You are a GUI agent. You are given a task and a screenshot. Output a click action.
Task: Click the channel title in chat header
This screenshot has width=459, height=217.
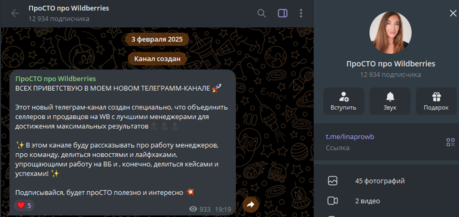[69, 8]
